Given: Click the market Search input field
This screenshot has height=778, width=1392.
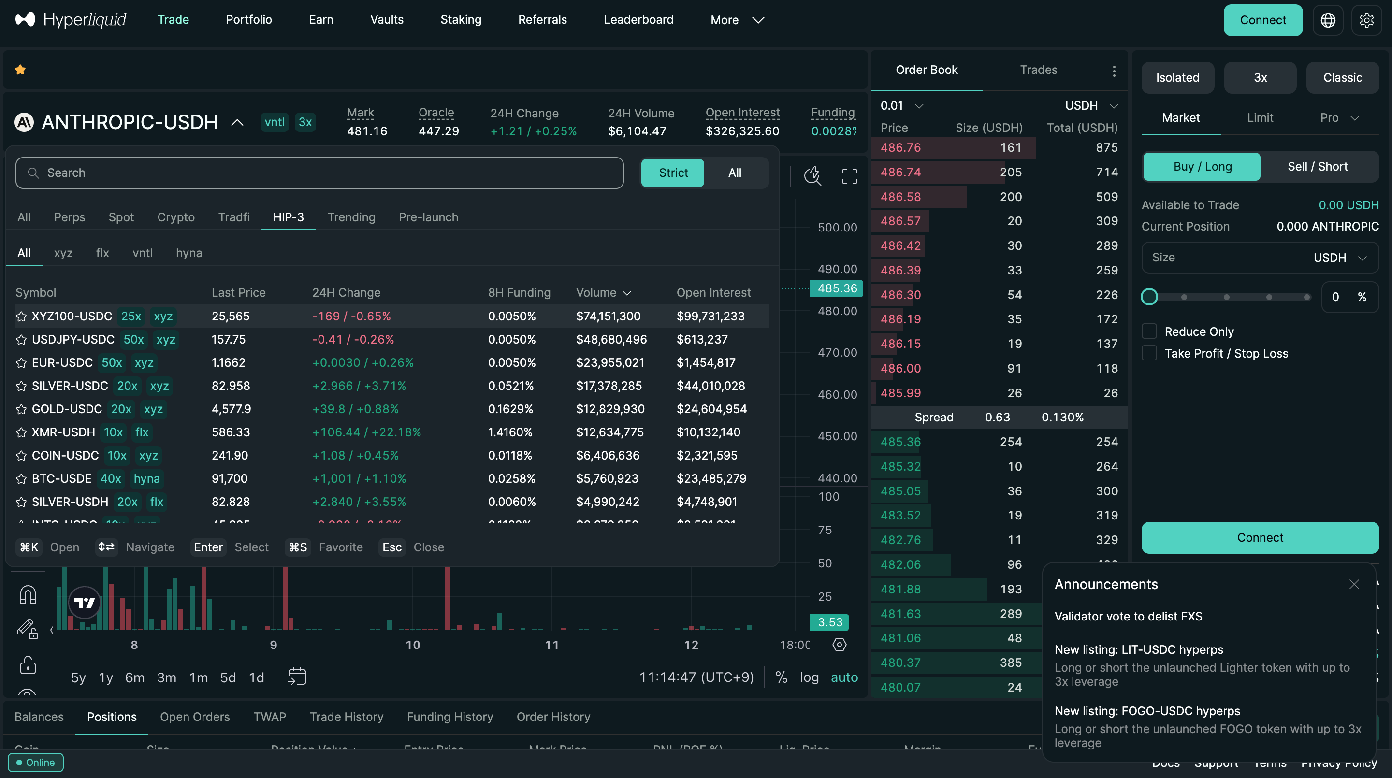Looking at the screenshot, I should 319,173.
